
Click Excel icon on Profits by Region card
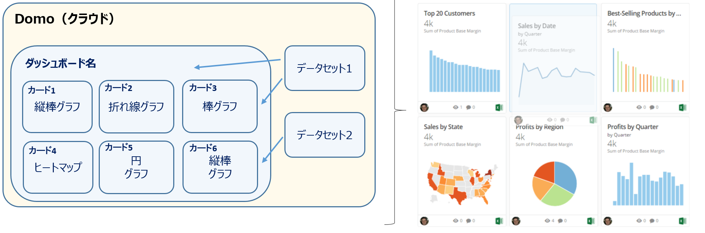(591, 221)
